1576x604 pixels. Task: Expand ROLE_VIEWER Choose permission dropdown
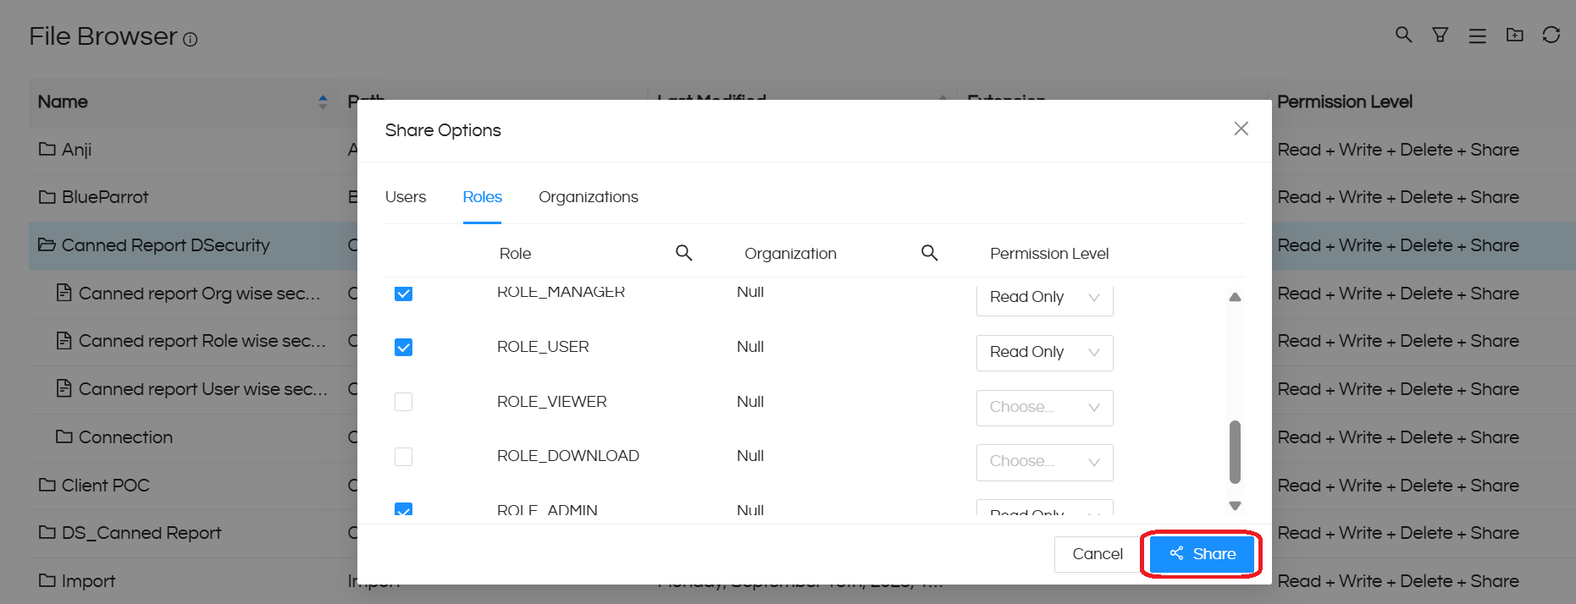coord(1044,408)
